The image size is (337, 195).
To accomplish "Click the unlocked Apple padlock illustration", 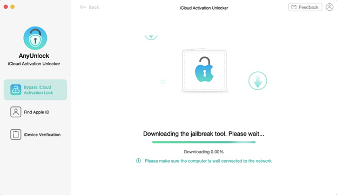I will 204,70.
